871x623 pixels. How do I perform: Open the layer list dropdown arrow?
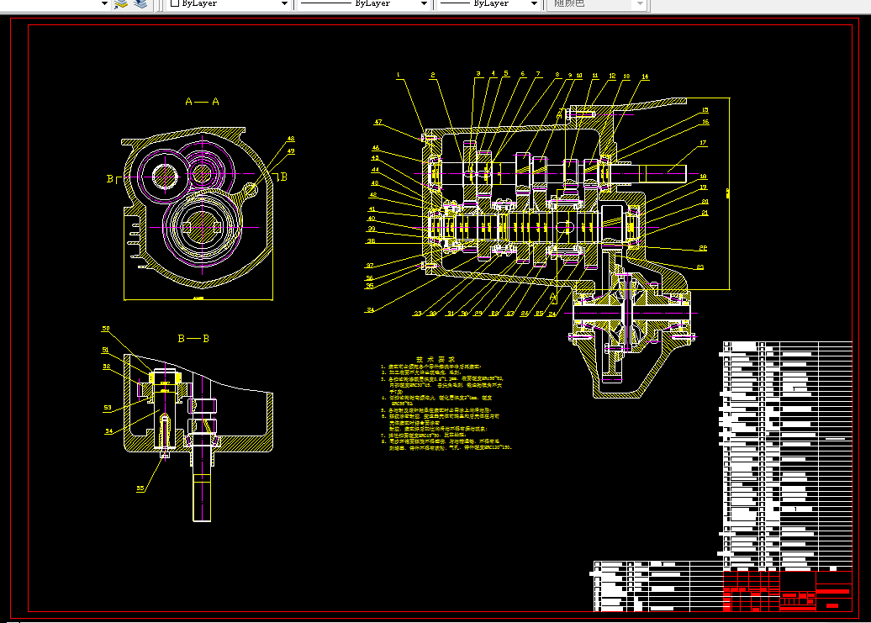(104, 3)
